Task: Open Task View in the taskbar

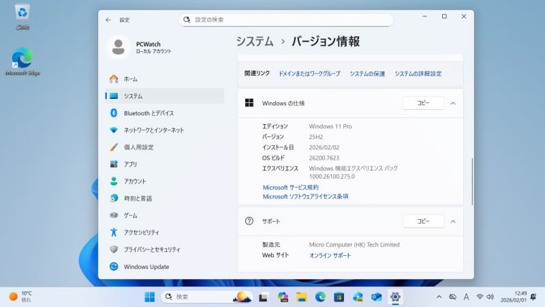Action: pos(263,297)
